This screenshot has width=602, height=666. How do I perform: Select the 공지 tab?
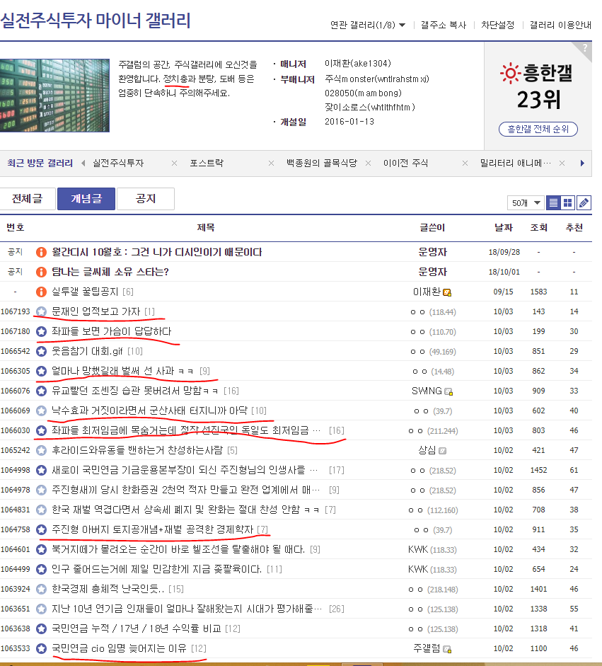[x=145, y=200]
